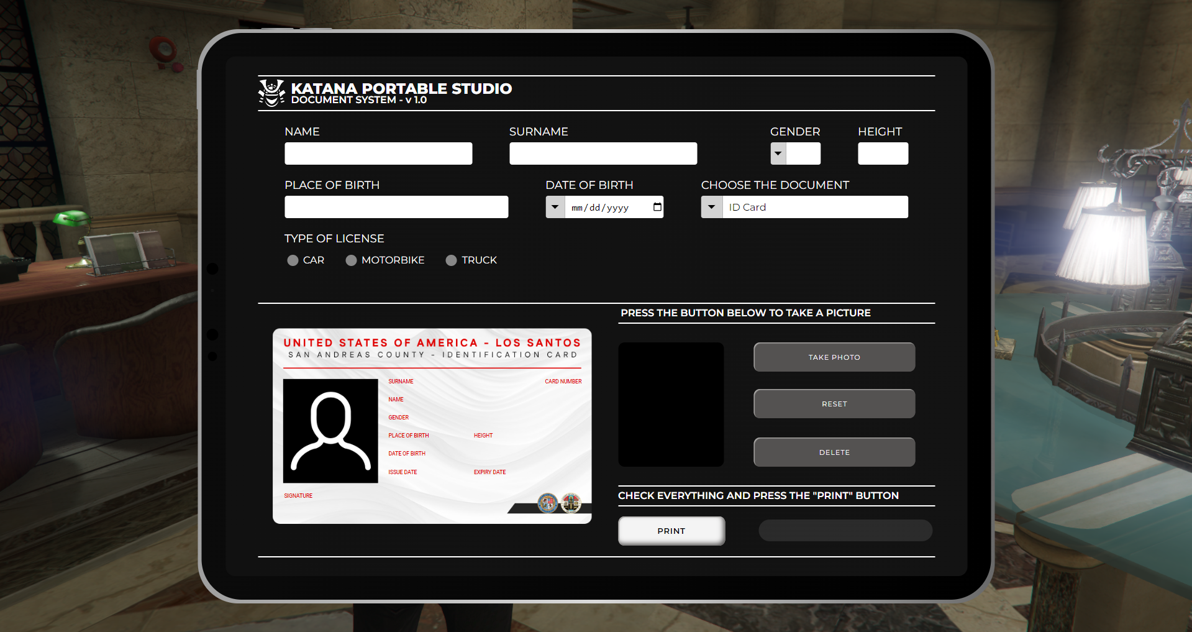Select the Height input box
This screenshot has height=632, width=1192.
click(883, 153)
